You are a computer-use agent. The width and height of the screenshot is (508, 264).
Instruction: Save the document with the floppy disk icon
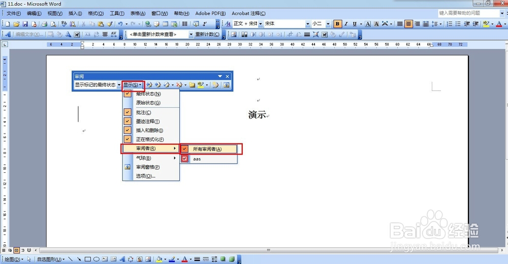tap(25, 24)
